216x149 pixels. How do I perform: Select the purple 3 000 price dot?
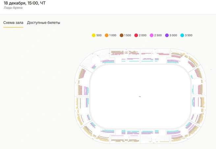[167, 35]
